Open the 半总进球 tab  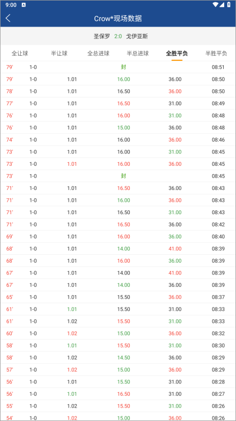coord(138,53)
